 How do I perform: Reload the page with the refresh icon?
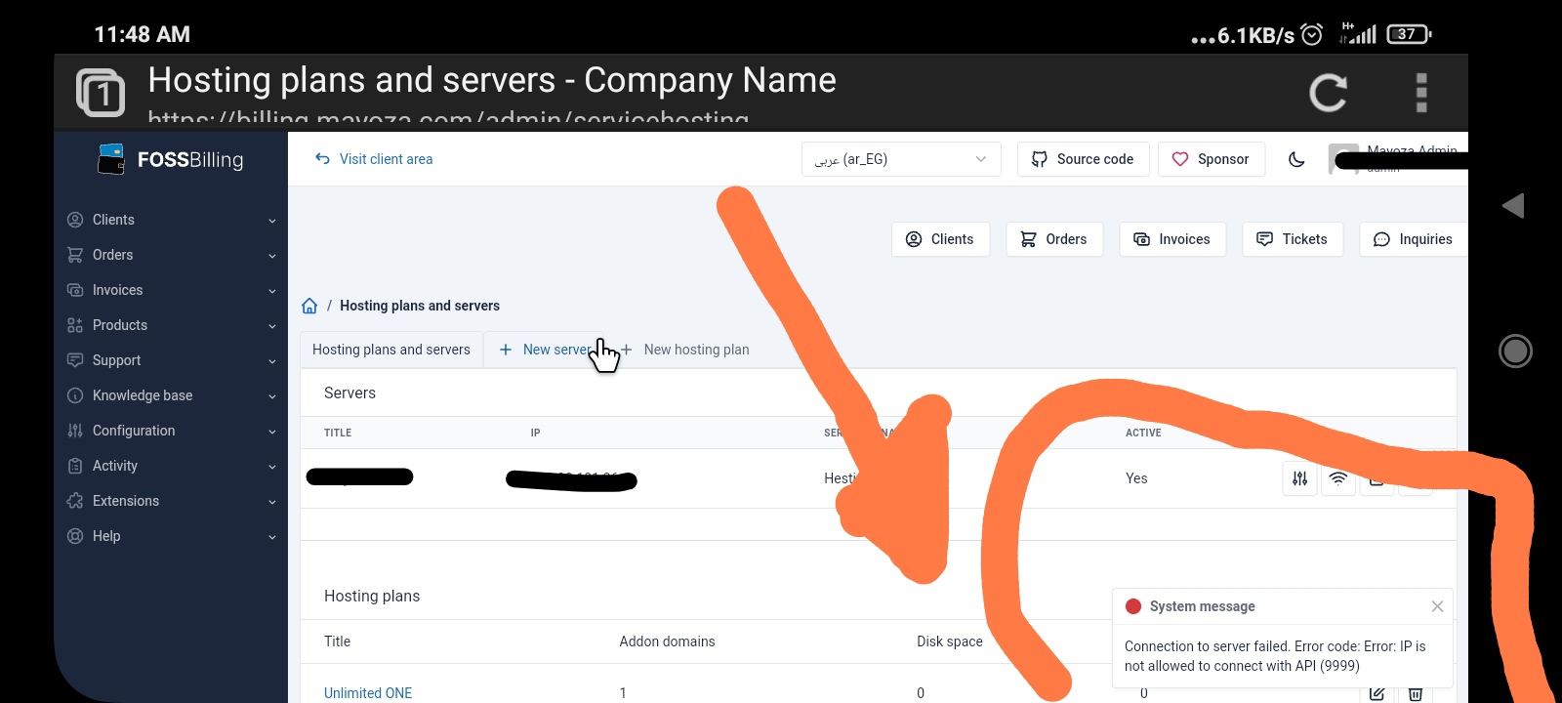1328,93
